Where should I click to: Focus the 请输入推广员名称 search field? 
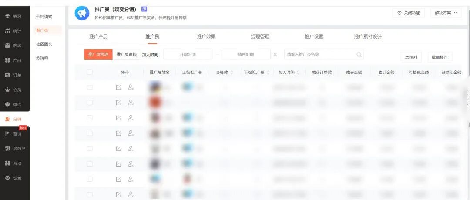324,54
